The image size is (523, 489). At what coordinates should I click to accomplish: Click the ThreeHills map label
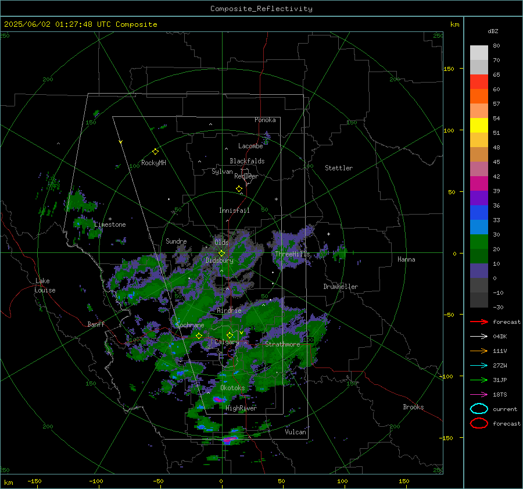click(x=292, y=254)
